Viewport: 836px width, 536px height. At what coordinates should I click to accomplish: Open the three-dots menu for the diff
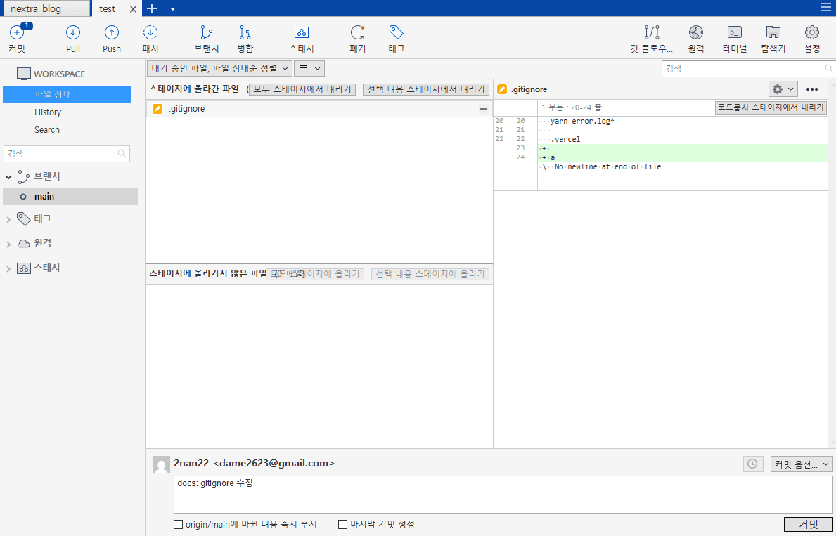coord(811,89)
